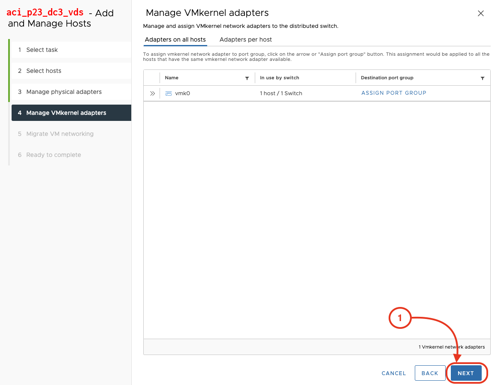
Task: Select step 4 Manage VMkernel adapters
Action: click(x=66, y=113)
